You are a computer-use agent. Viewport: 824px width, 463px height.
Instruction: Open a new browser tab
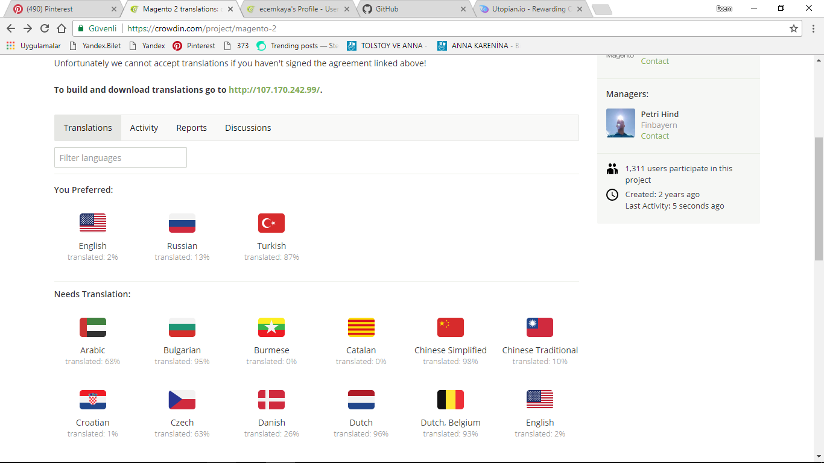point(602,10)
